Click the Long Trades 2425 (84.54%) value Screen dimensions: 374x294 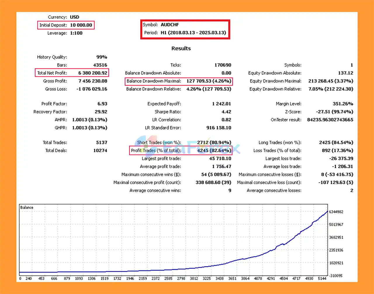coord(336,143)
